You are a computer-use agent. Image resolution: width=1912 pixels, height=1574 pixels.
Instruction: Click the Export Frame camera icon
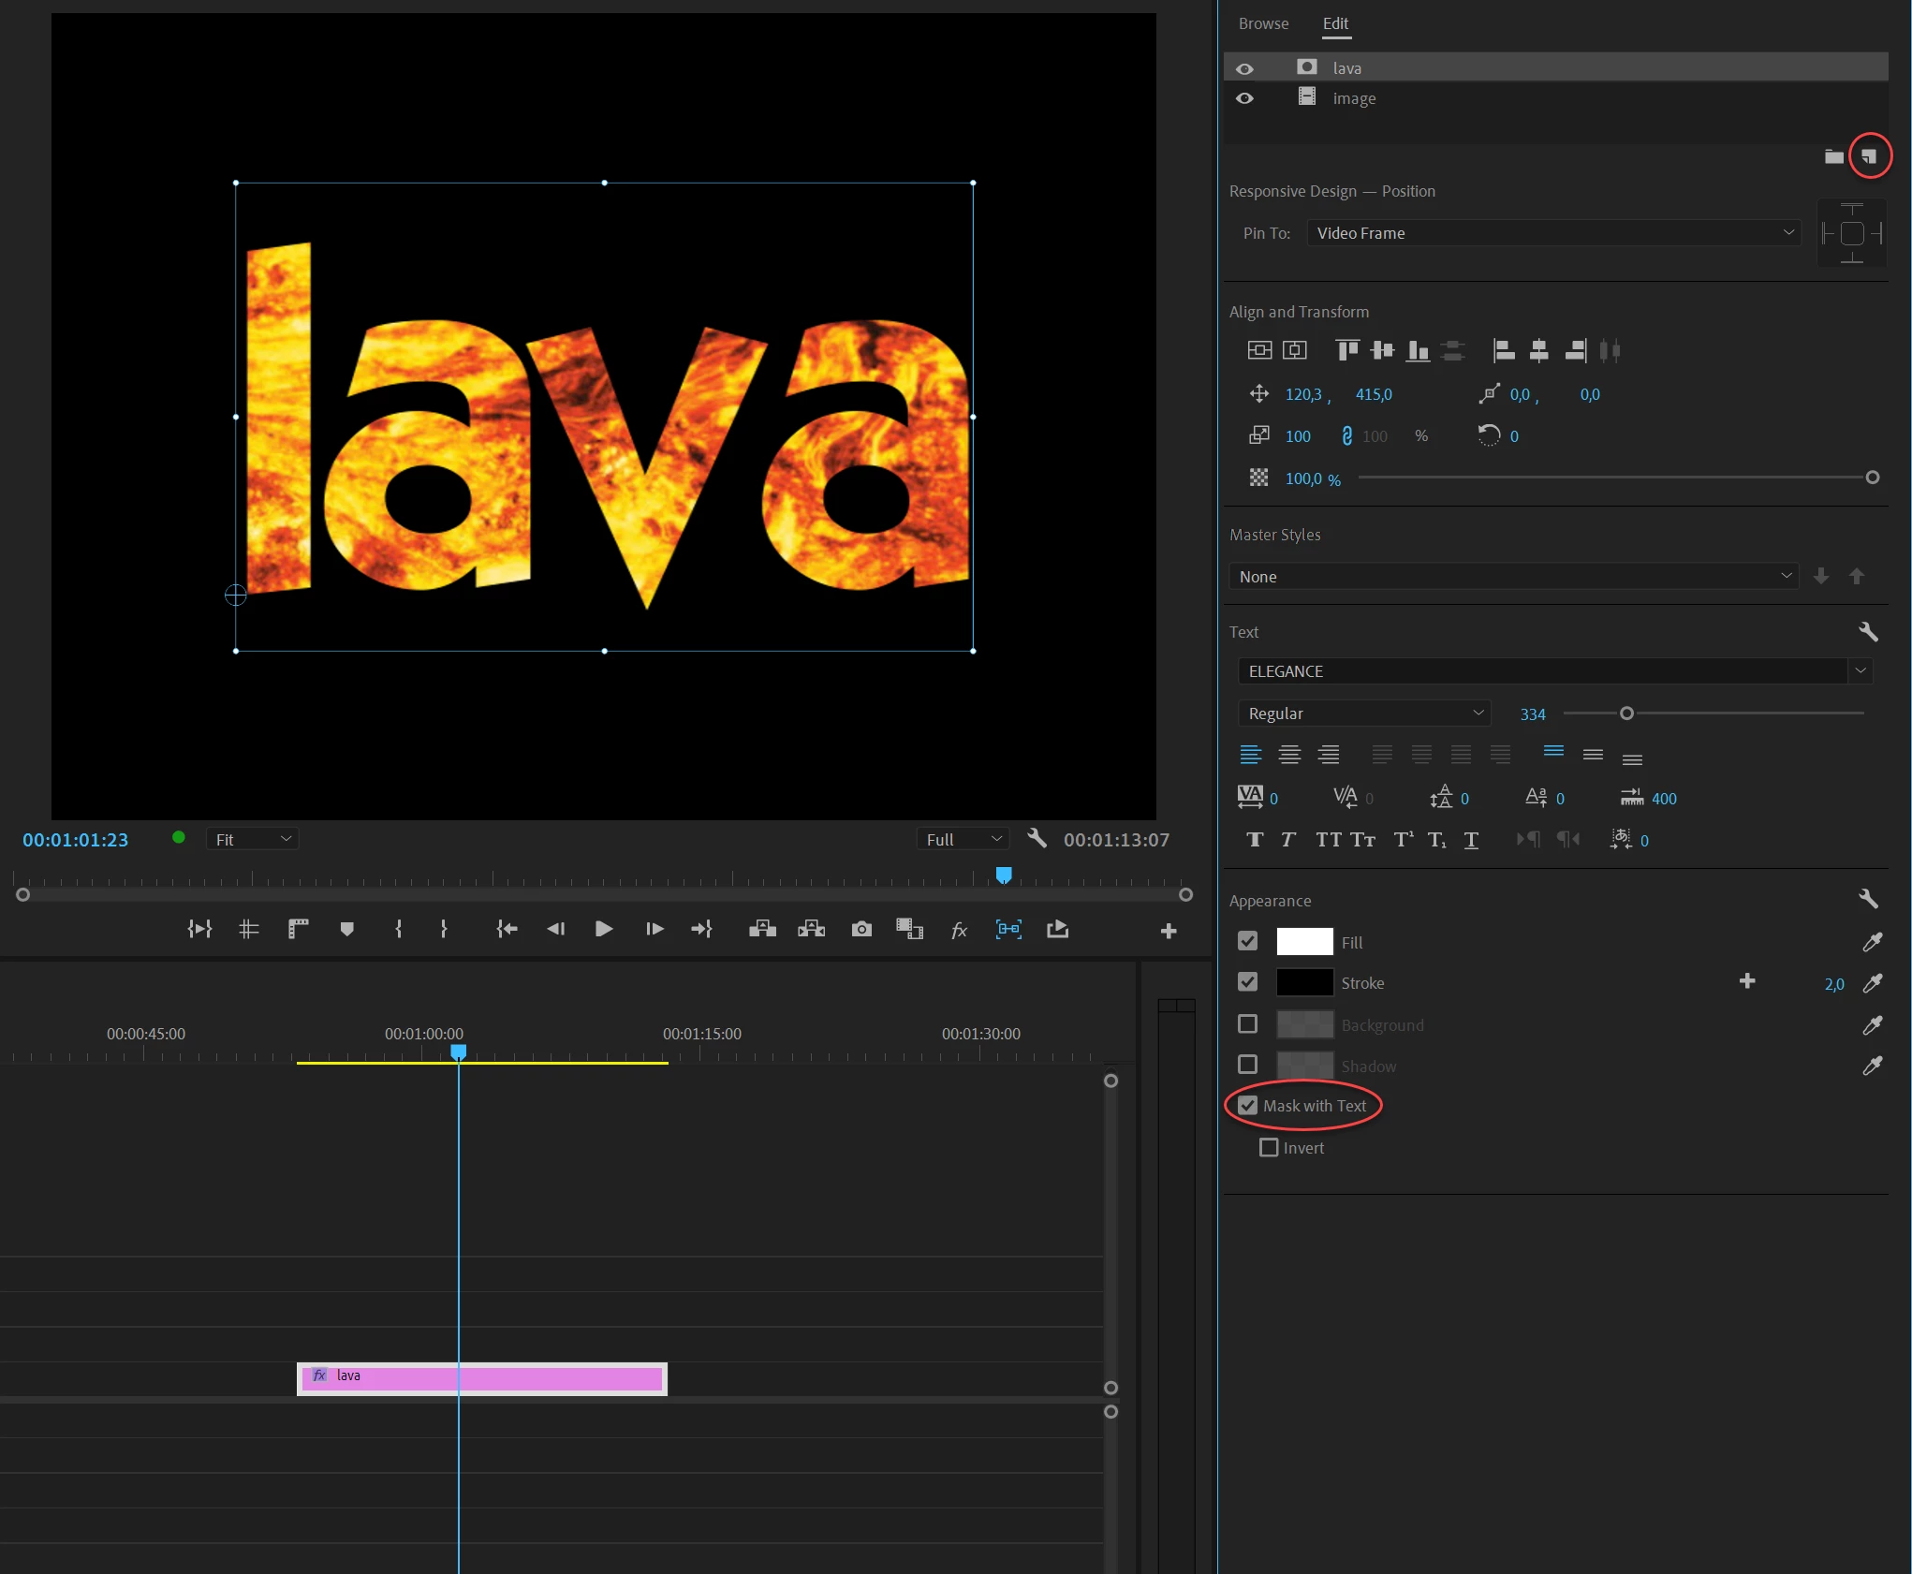click(861, 929)
